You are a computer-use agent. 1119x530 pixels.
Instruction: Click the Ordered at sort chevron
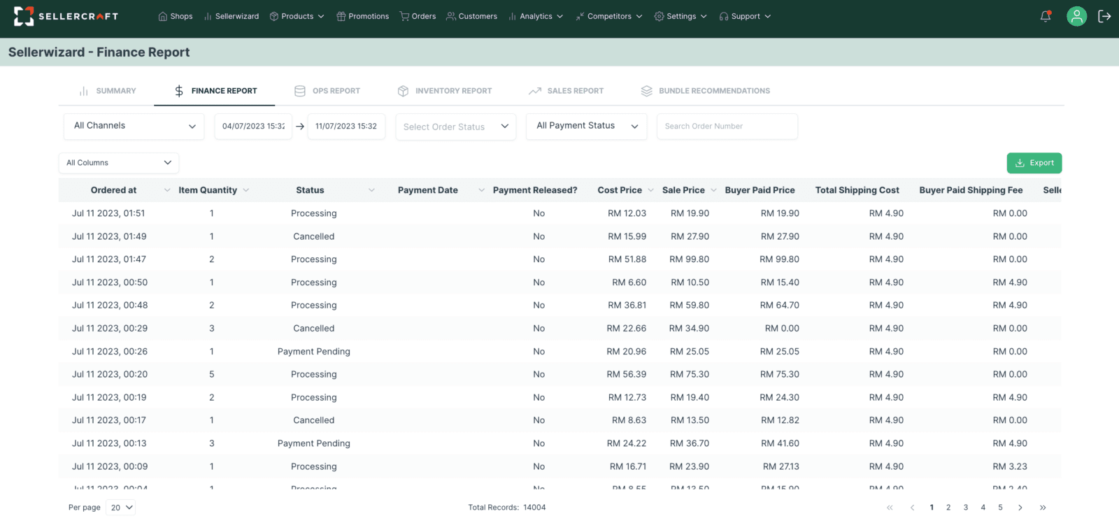(167, 190)
